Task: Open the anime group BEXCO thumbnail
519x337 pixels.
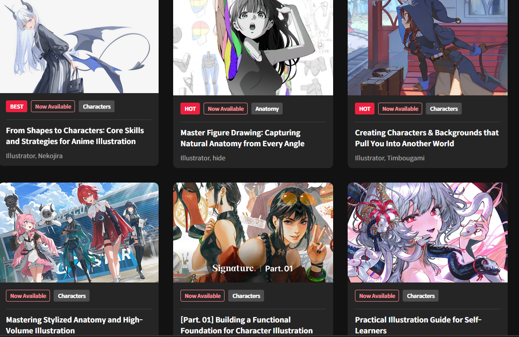Action: [79, 233]
